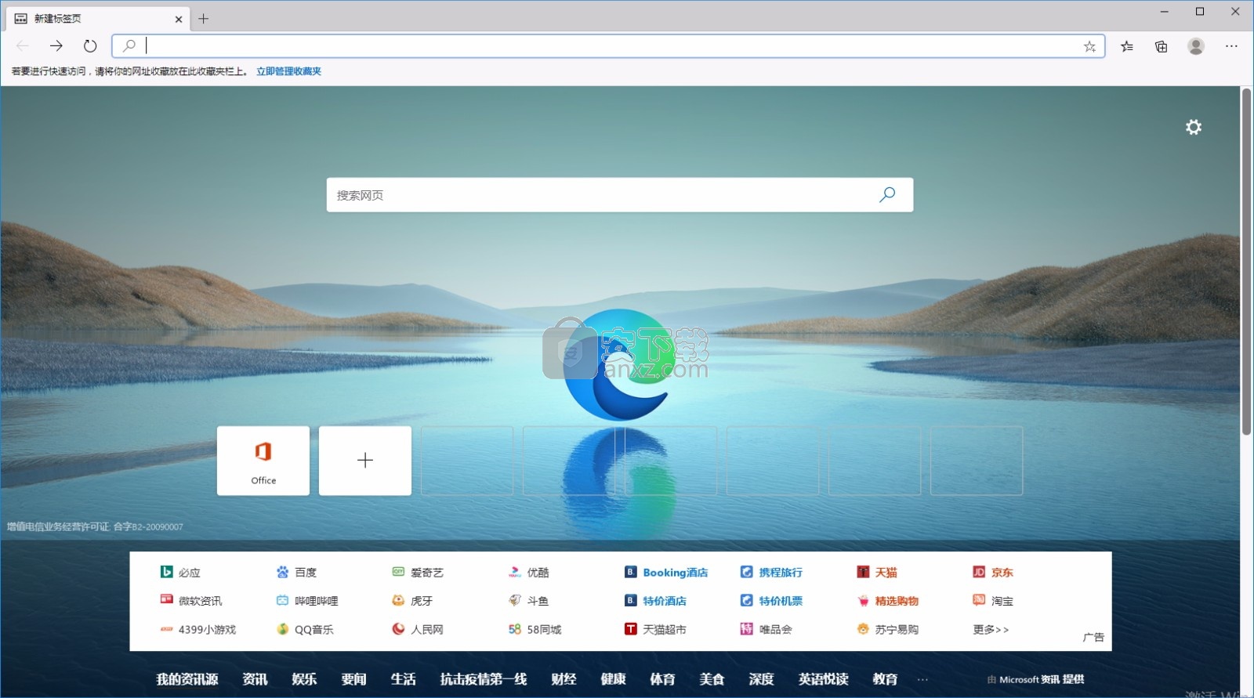1254x698 pixels.
Task: Select the 深度 news tab
Action: point(761,679)
